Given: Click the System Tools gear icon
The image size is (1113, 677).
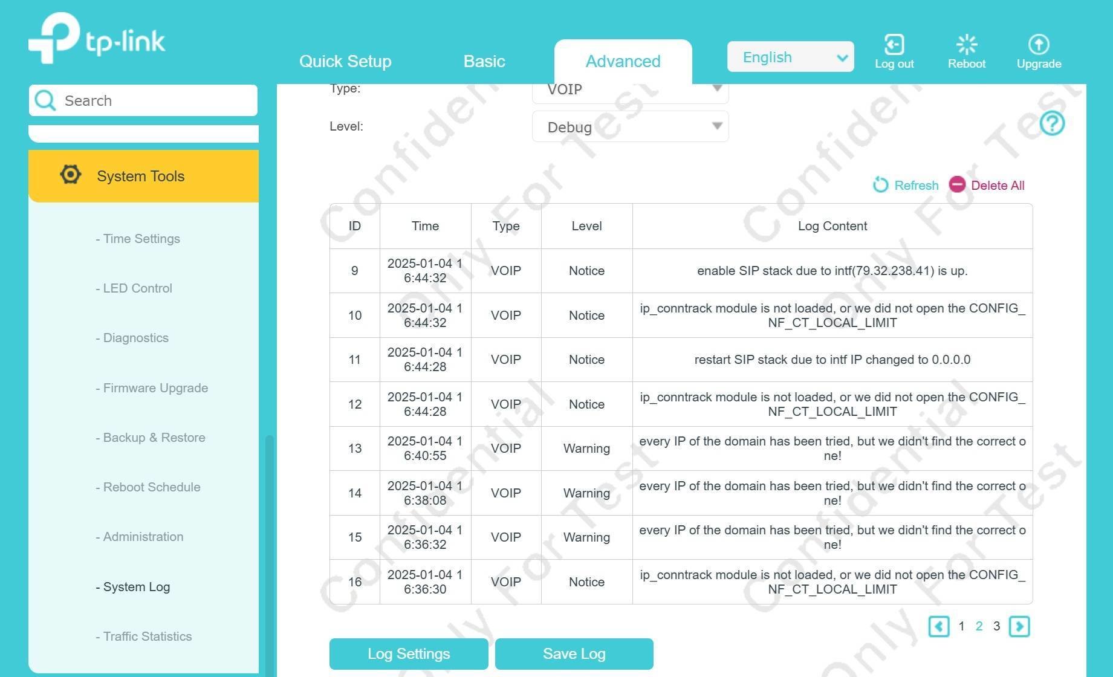Looking at the screenshot, I should point(71,175).
